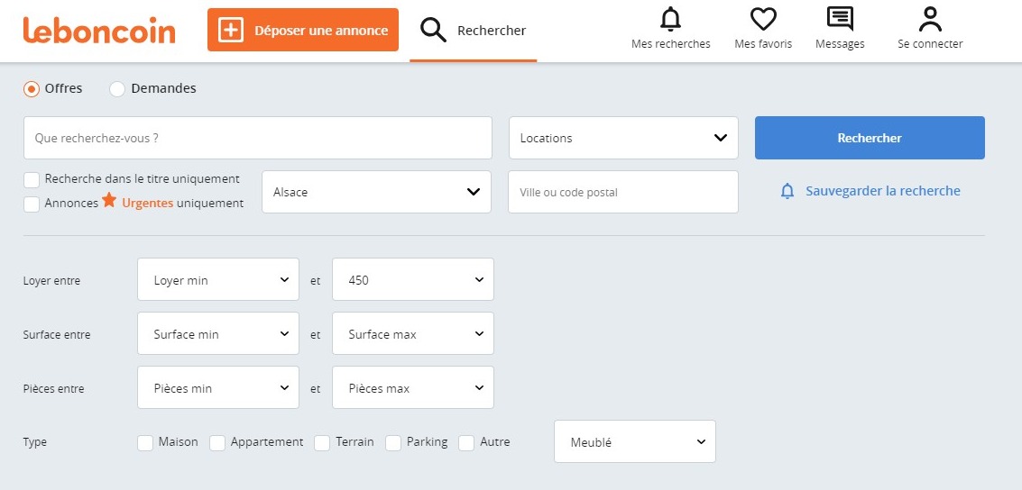Viewport: 1022px width, 490px height.
Task: Check the Annonces Urgentes uniquement box
Action: pos(32,204)
